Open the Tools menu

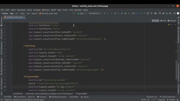coord(65,10)
